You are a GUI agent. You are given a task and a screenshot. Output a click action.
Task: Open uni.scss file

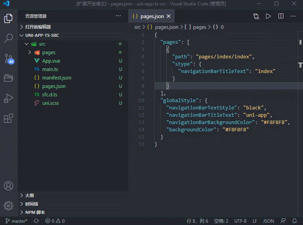pos(73,103)
